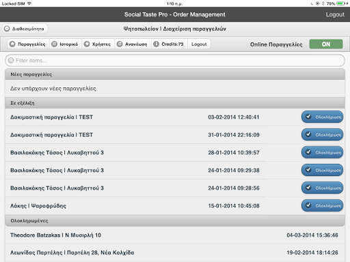Complete the 03-02-2014 12:40:41 test order
Image resolution: width=350 pixels, height=262 pixels.
pos(322,117)
